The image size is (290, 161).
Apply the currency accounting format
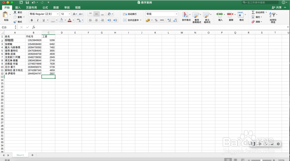[148, 20]
